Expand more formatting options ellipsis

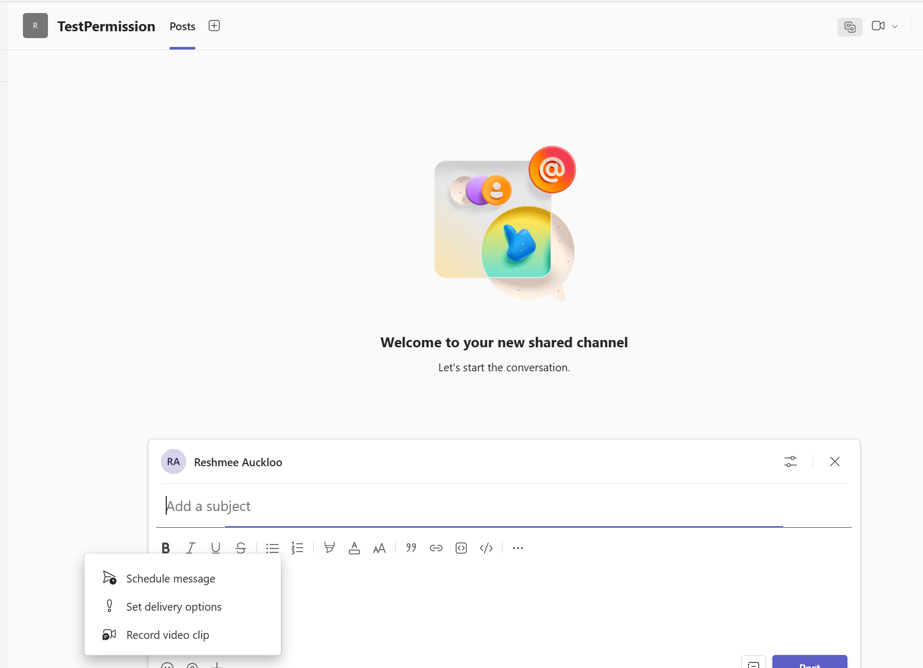point(518,548)
